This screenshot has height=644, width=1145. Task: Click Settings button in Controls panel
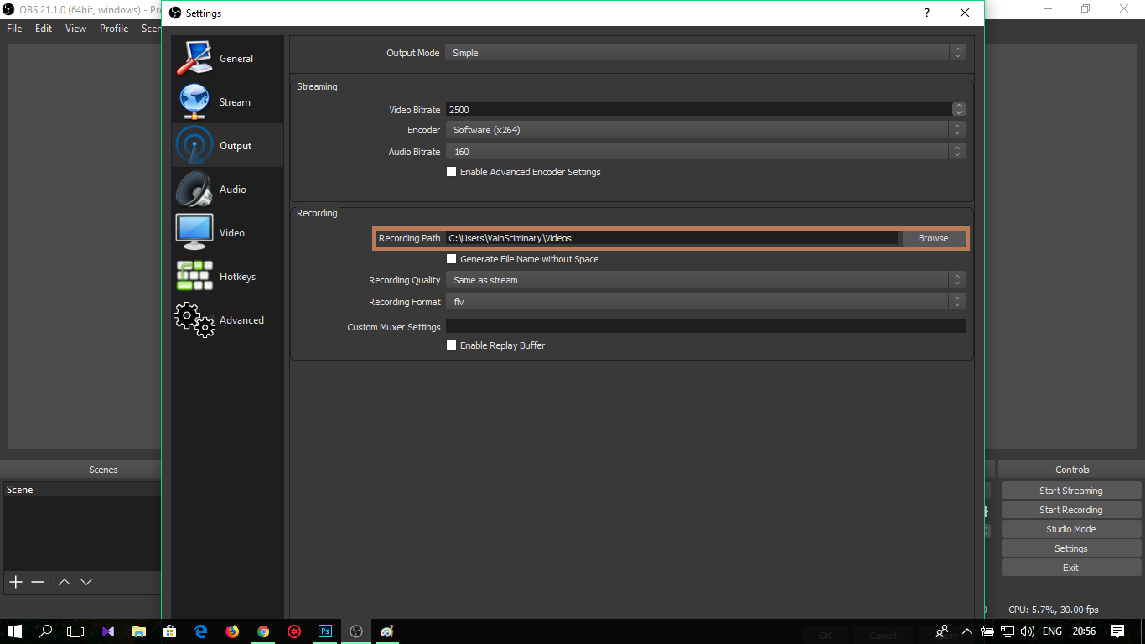point(1071,548)
